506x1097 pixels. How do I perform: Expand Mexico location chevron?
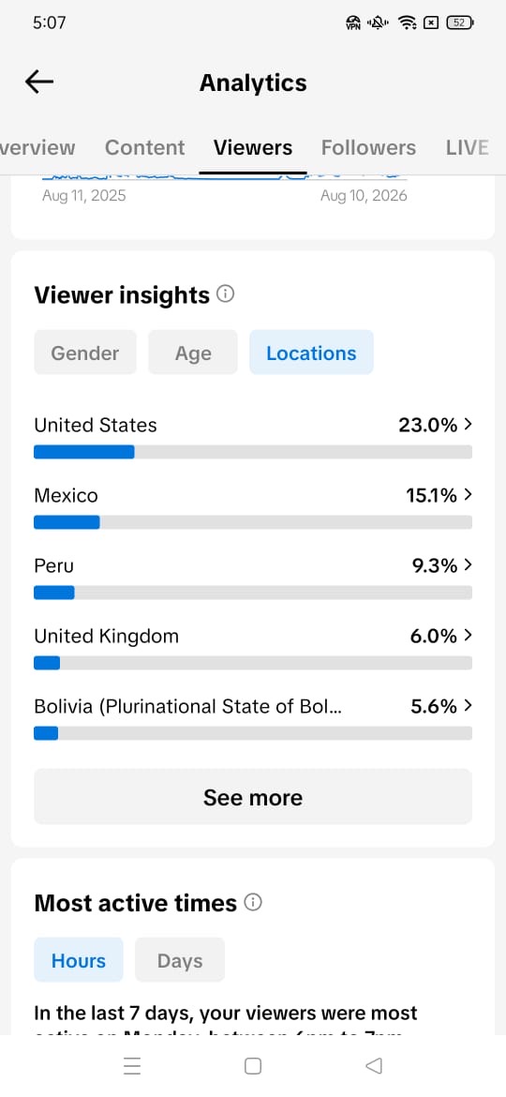click(468, 495)
